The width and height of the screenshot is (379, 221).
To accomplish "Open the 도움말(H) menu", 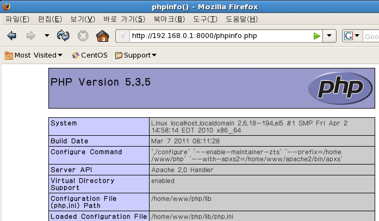I will click(241, 19).
